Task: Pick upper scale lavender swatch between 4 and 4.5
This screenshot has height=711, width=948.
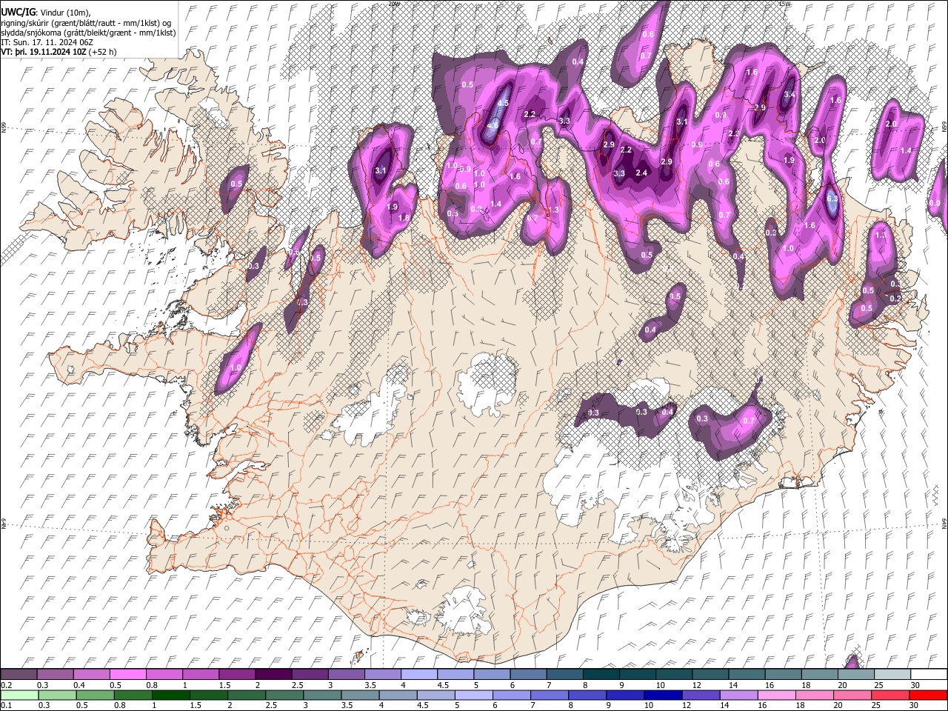Action: tap(419, 674)
